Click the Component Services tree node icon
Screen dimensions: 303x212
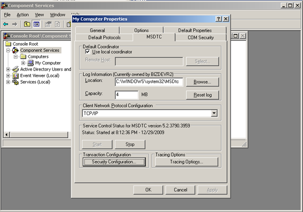(16, 50)
